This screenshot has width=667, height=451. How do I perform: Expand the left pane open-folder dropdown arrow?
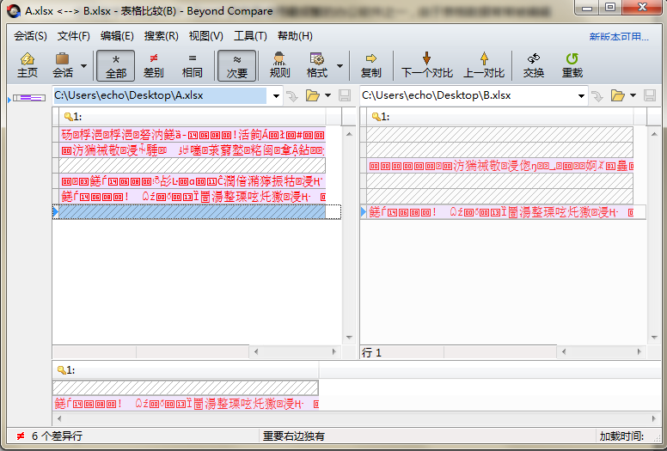(x=328, y=95)
